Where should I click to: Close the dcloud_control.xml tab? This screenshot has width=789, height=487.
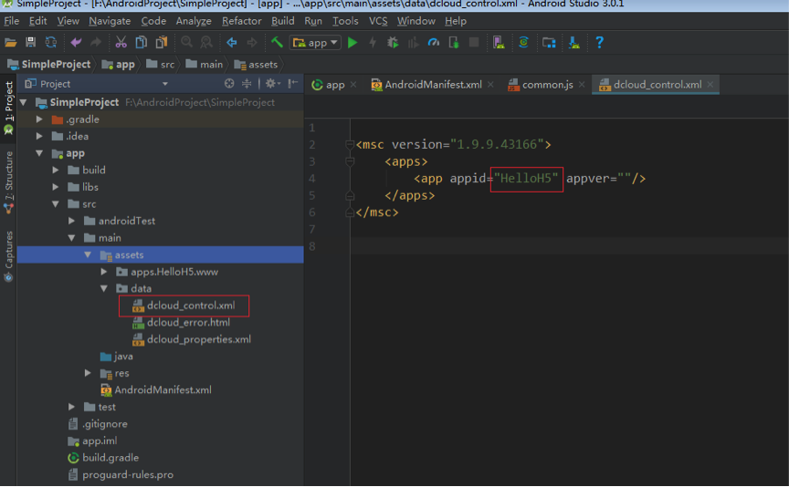point(710,85)
